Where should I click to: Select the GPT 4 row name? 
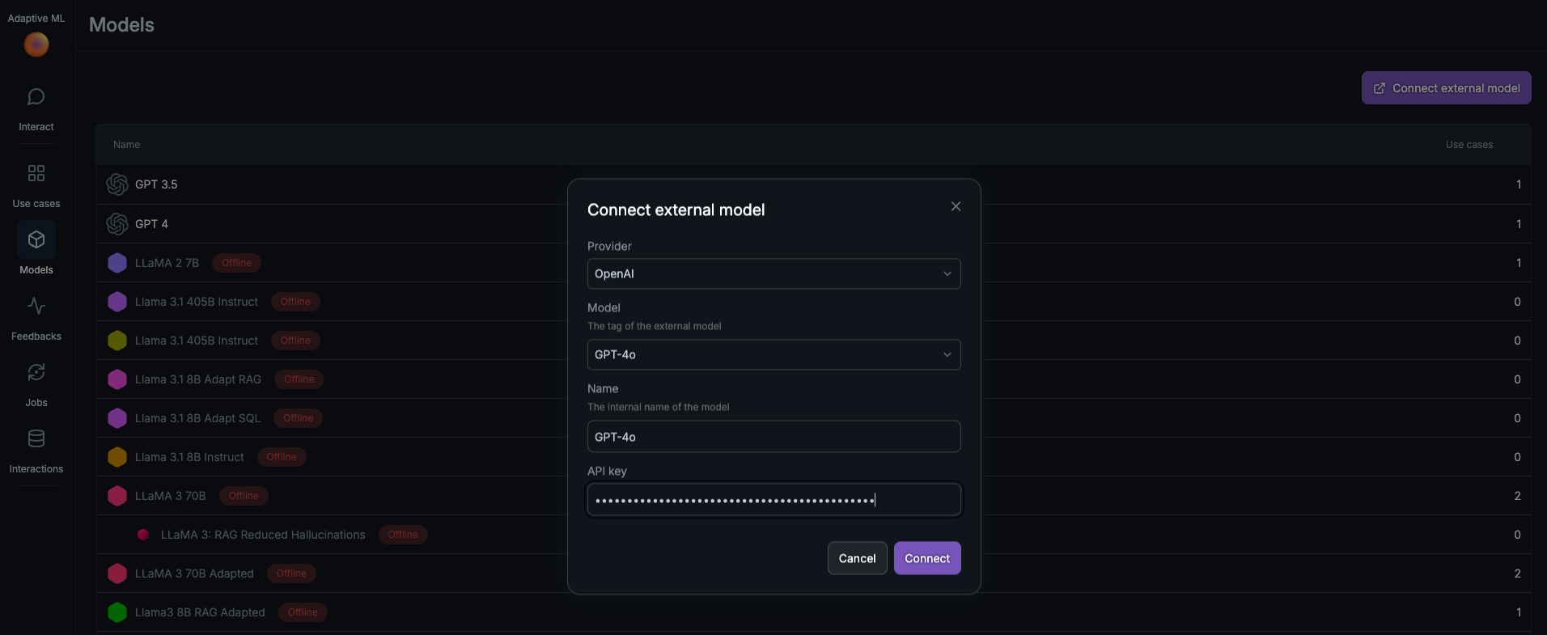point(151,224)
